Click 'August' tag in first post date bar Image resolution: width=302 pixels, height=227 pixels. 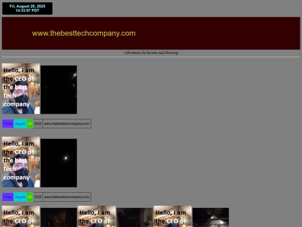tap(20, 124)
